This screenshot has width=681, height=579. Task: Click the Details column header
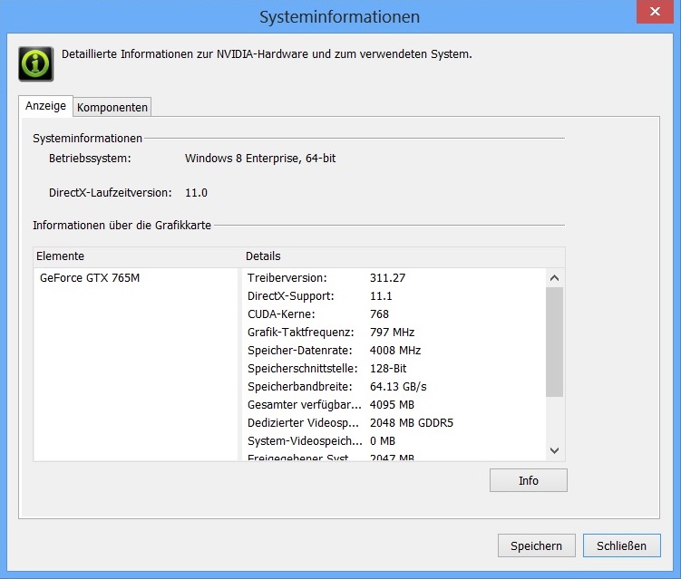403,256
